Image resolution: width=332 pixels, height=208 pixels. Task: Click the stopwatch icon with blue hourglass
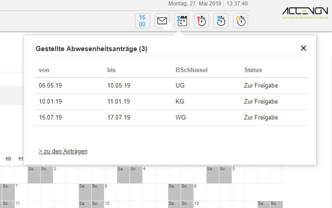tap(221, 21)
